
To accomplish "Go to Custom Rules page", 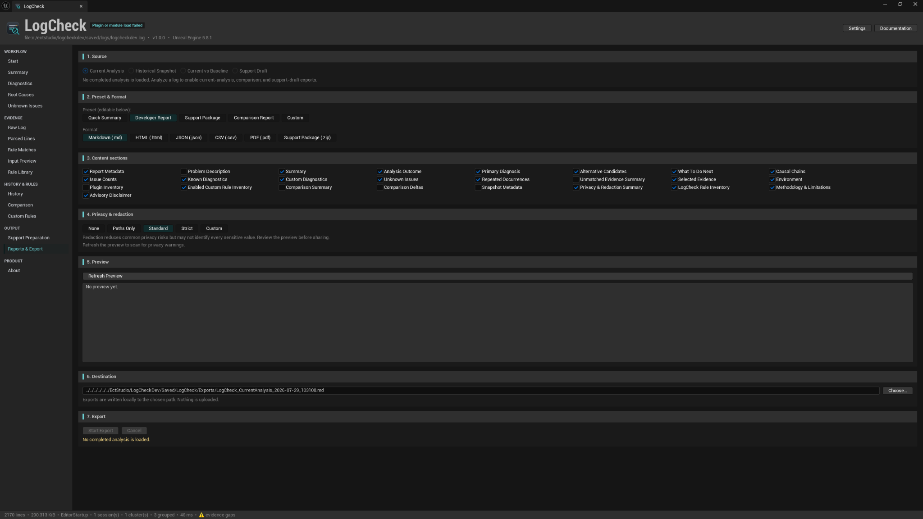I will click(x=22, y=216).
